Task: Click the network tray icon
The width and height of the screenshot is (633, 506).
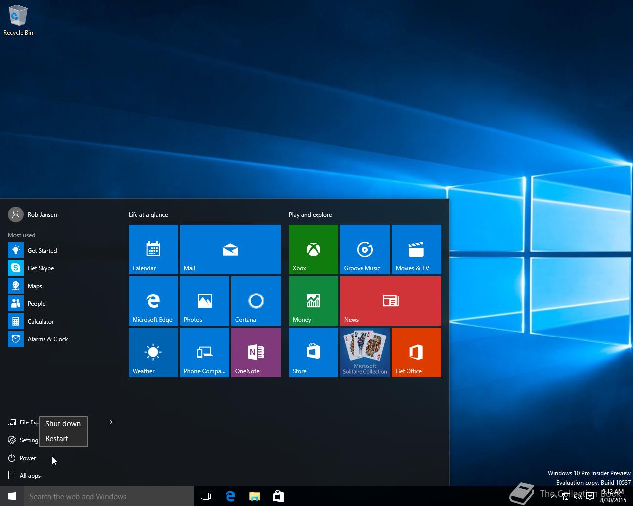Action: pos(566,496)
